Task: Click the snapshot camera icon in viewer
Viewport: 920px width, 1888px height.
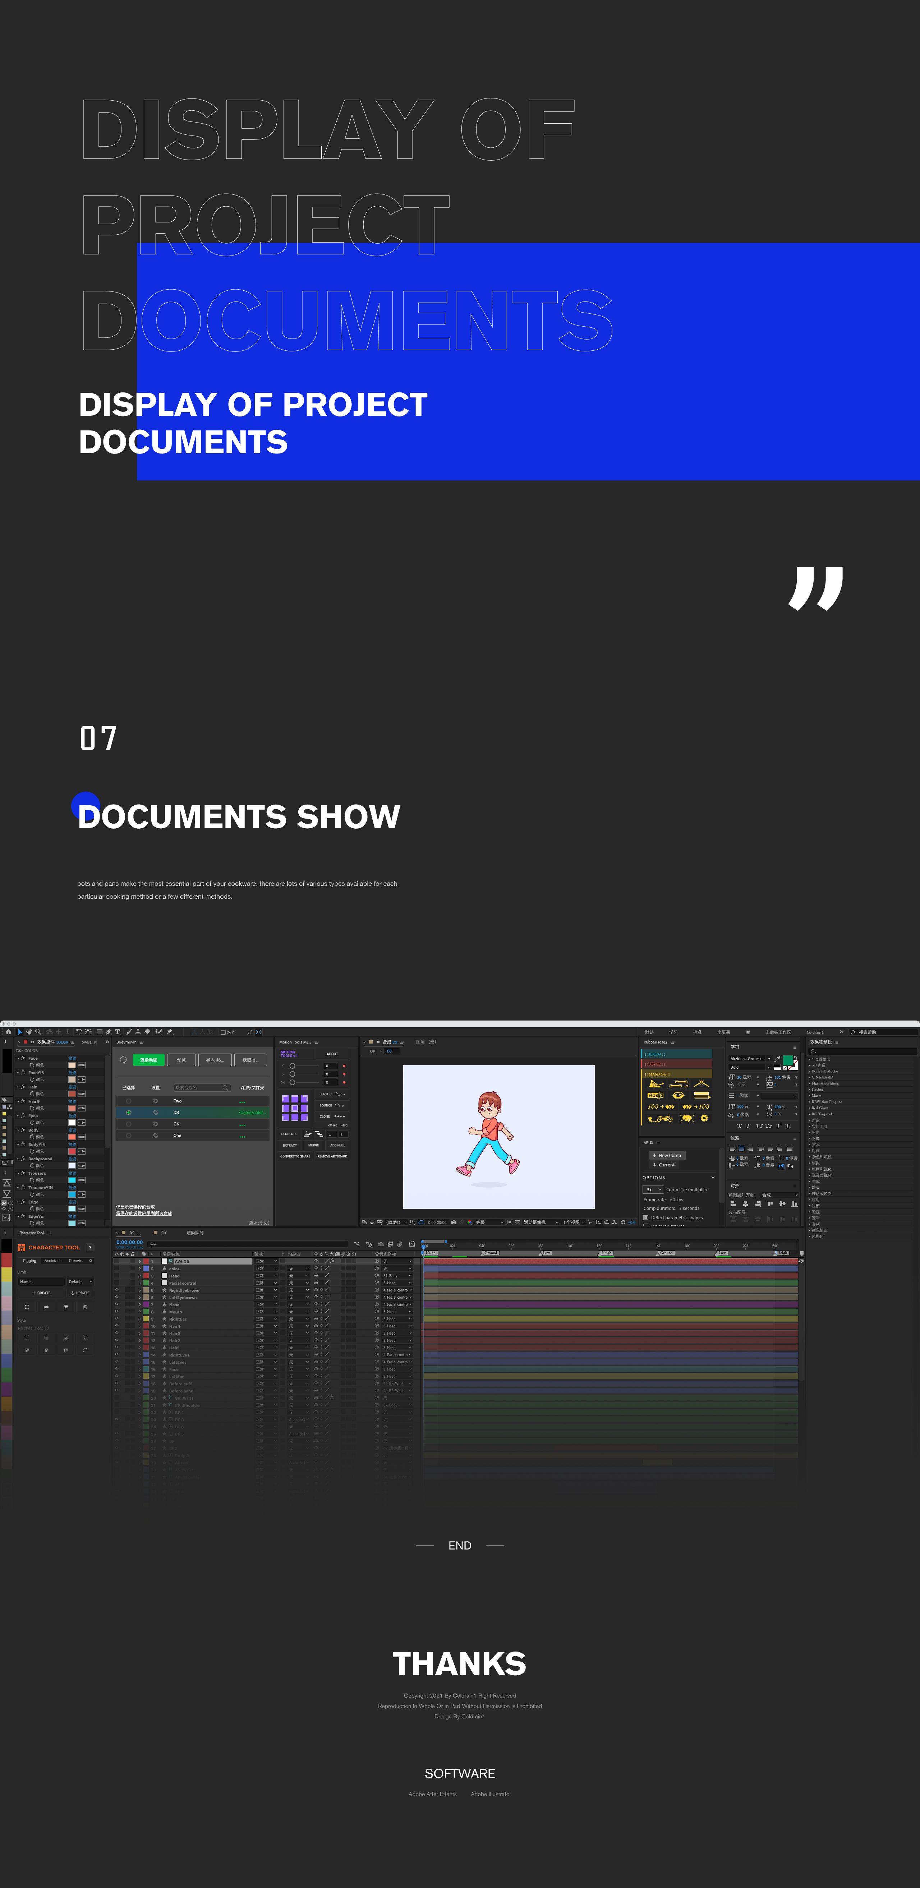Action: click(454, 1222)
